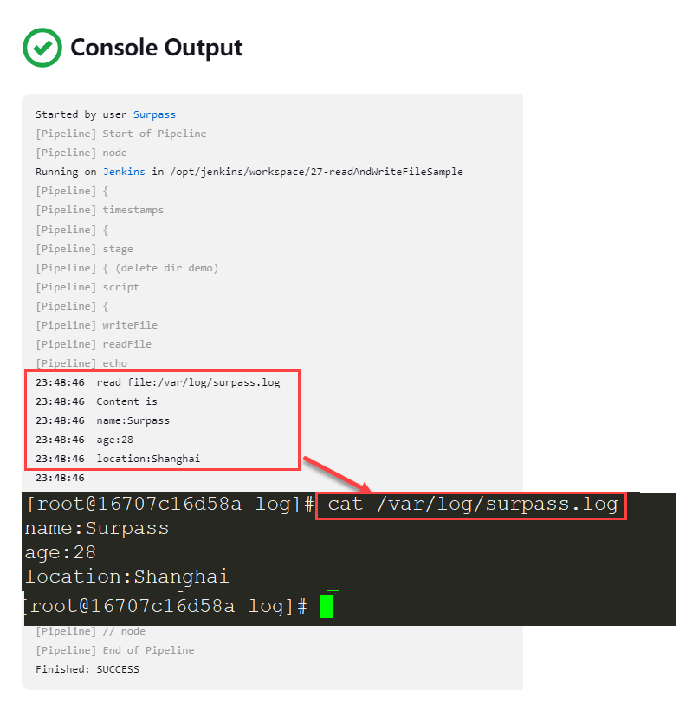Click the '[Pipeline] stage' log line
Screen dimensions: 679x704
click(x=84, y=249)
